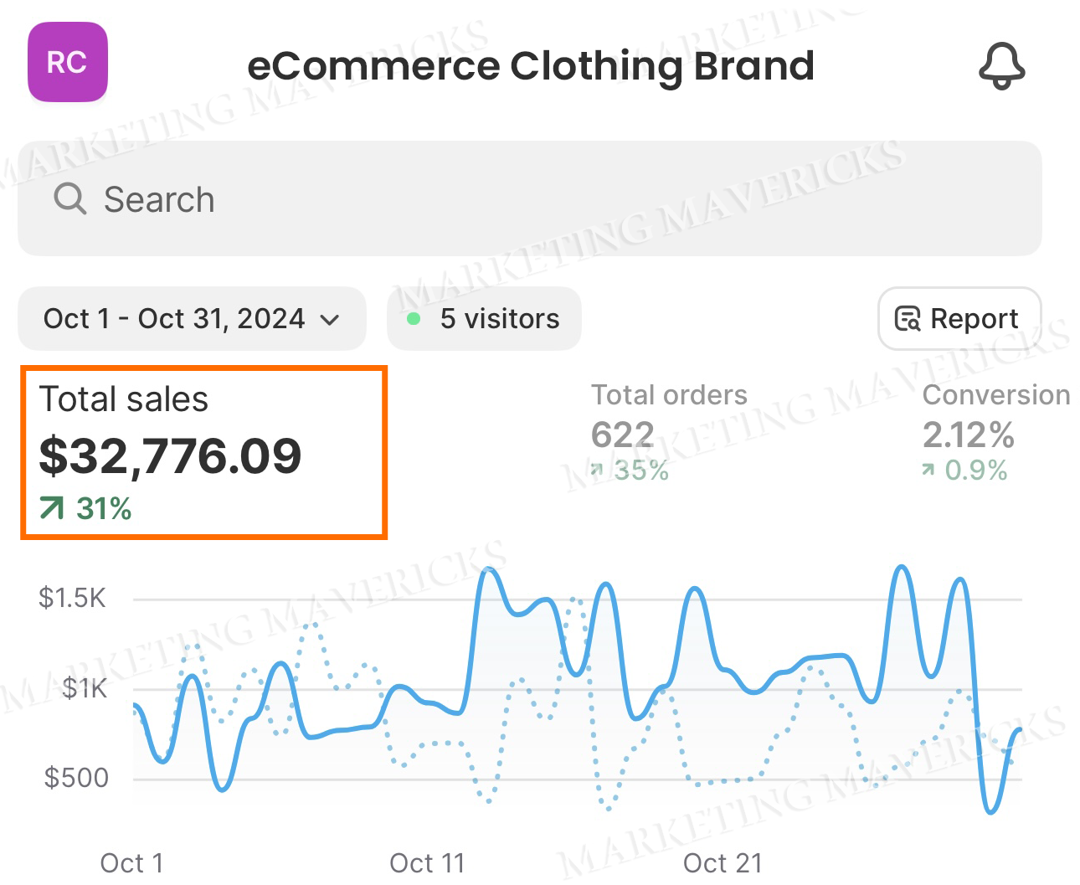Click the Oct 21 label on chart axis
The height and width of the screenshot is (885, 1080).
(723, 862)
